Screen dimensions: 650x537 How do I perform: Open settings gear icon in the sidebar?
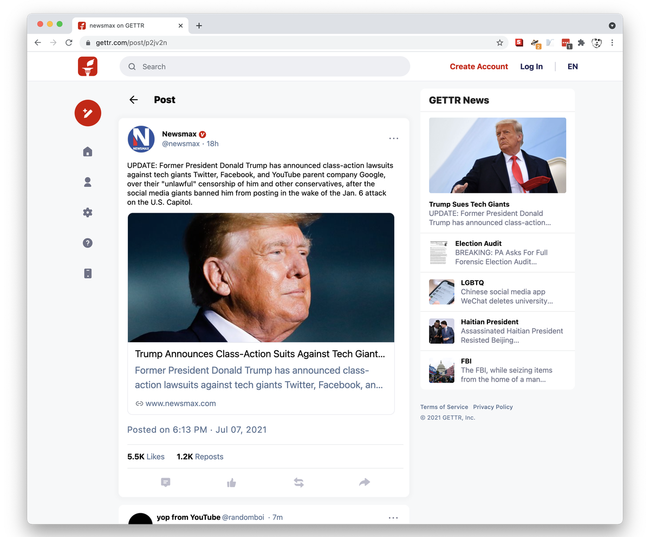[x=88, y=213]
